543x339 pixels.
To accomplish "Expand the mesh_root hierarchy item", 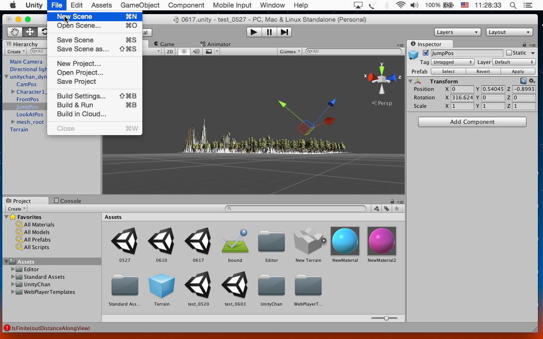I will 13,122.
